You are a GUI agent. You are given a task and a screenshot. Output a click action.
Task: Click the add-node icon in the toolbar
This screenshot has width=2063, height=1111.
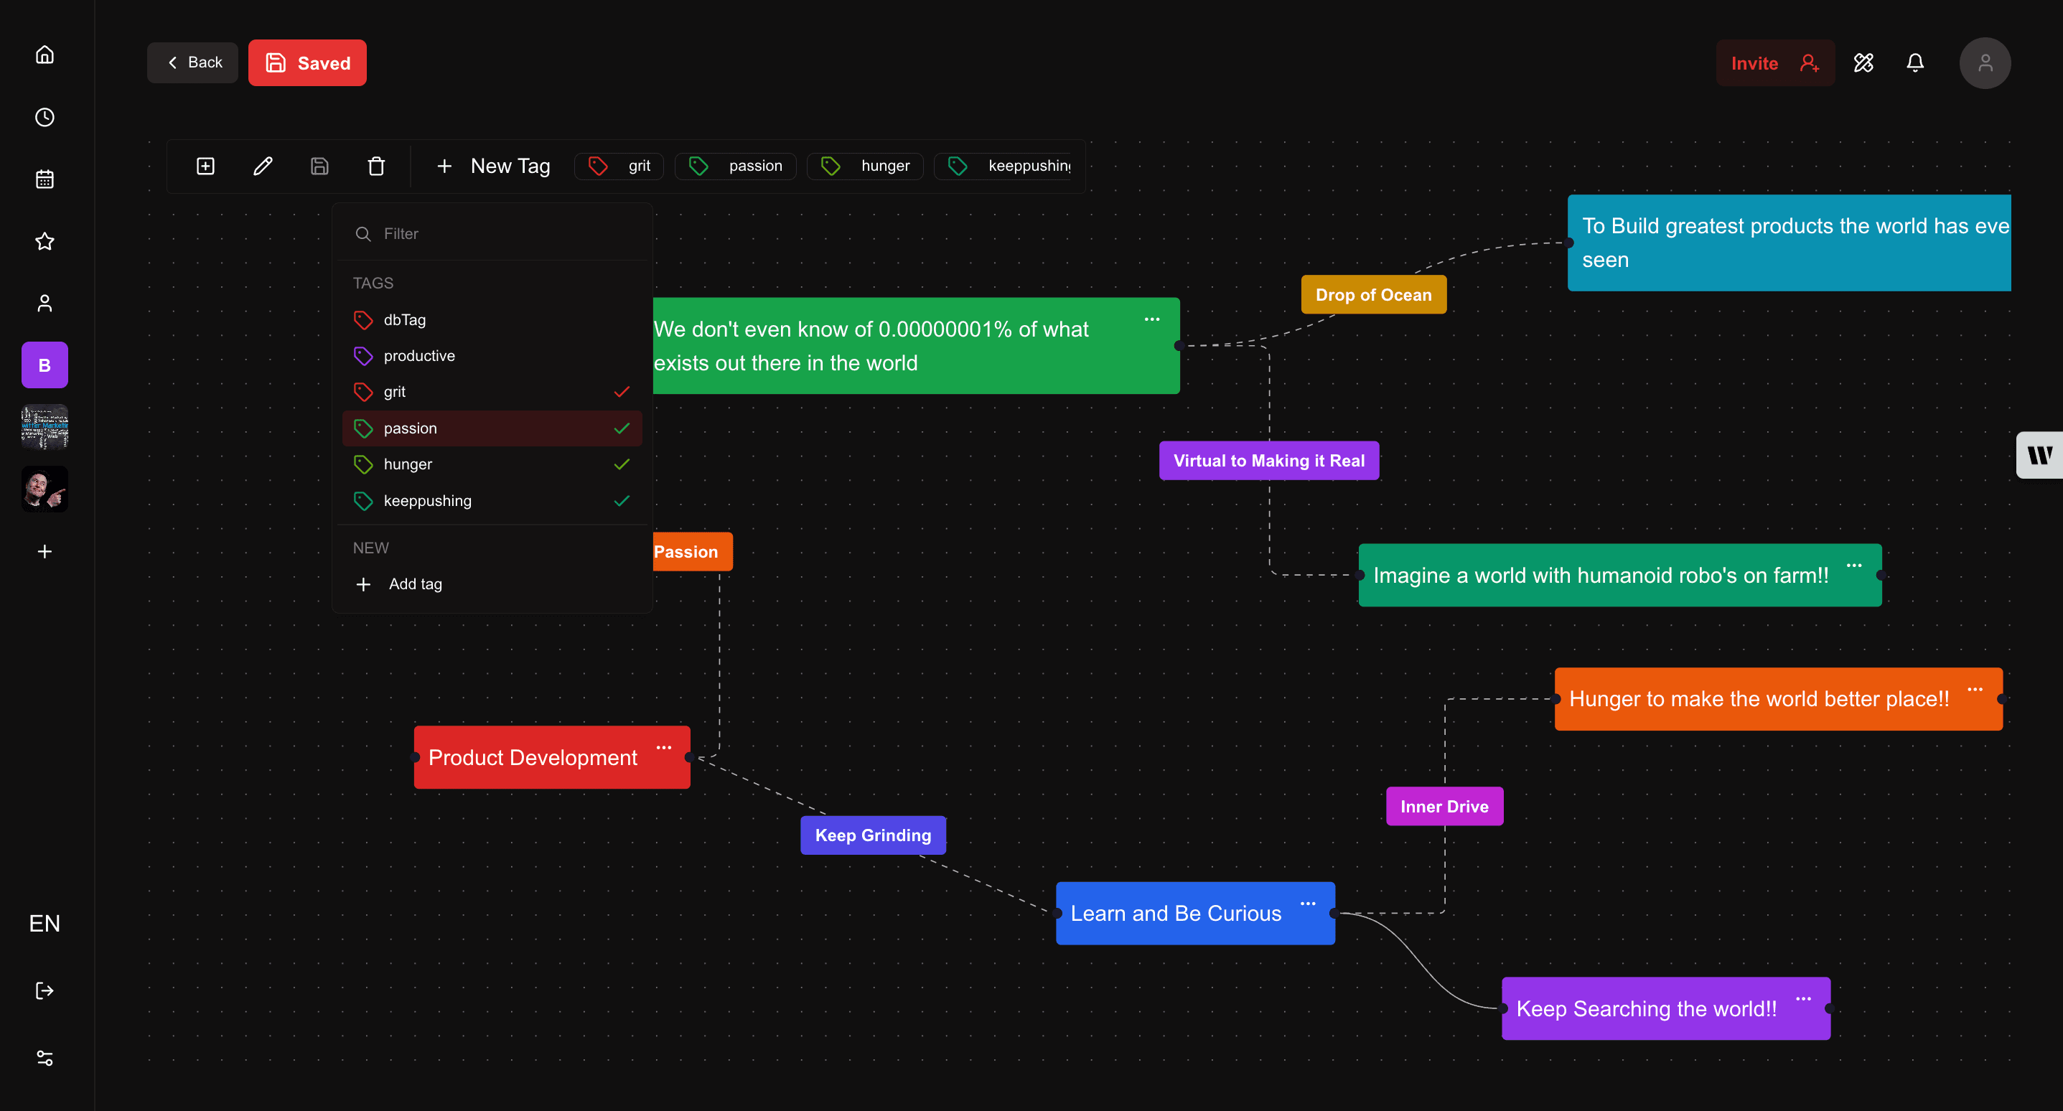[205, 166]
